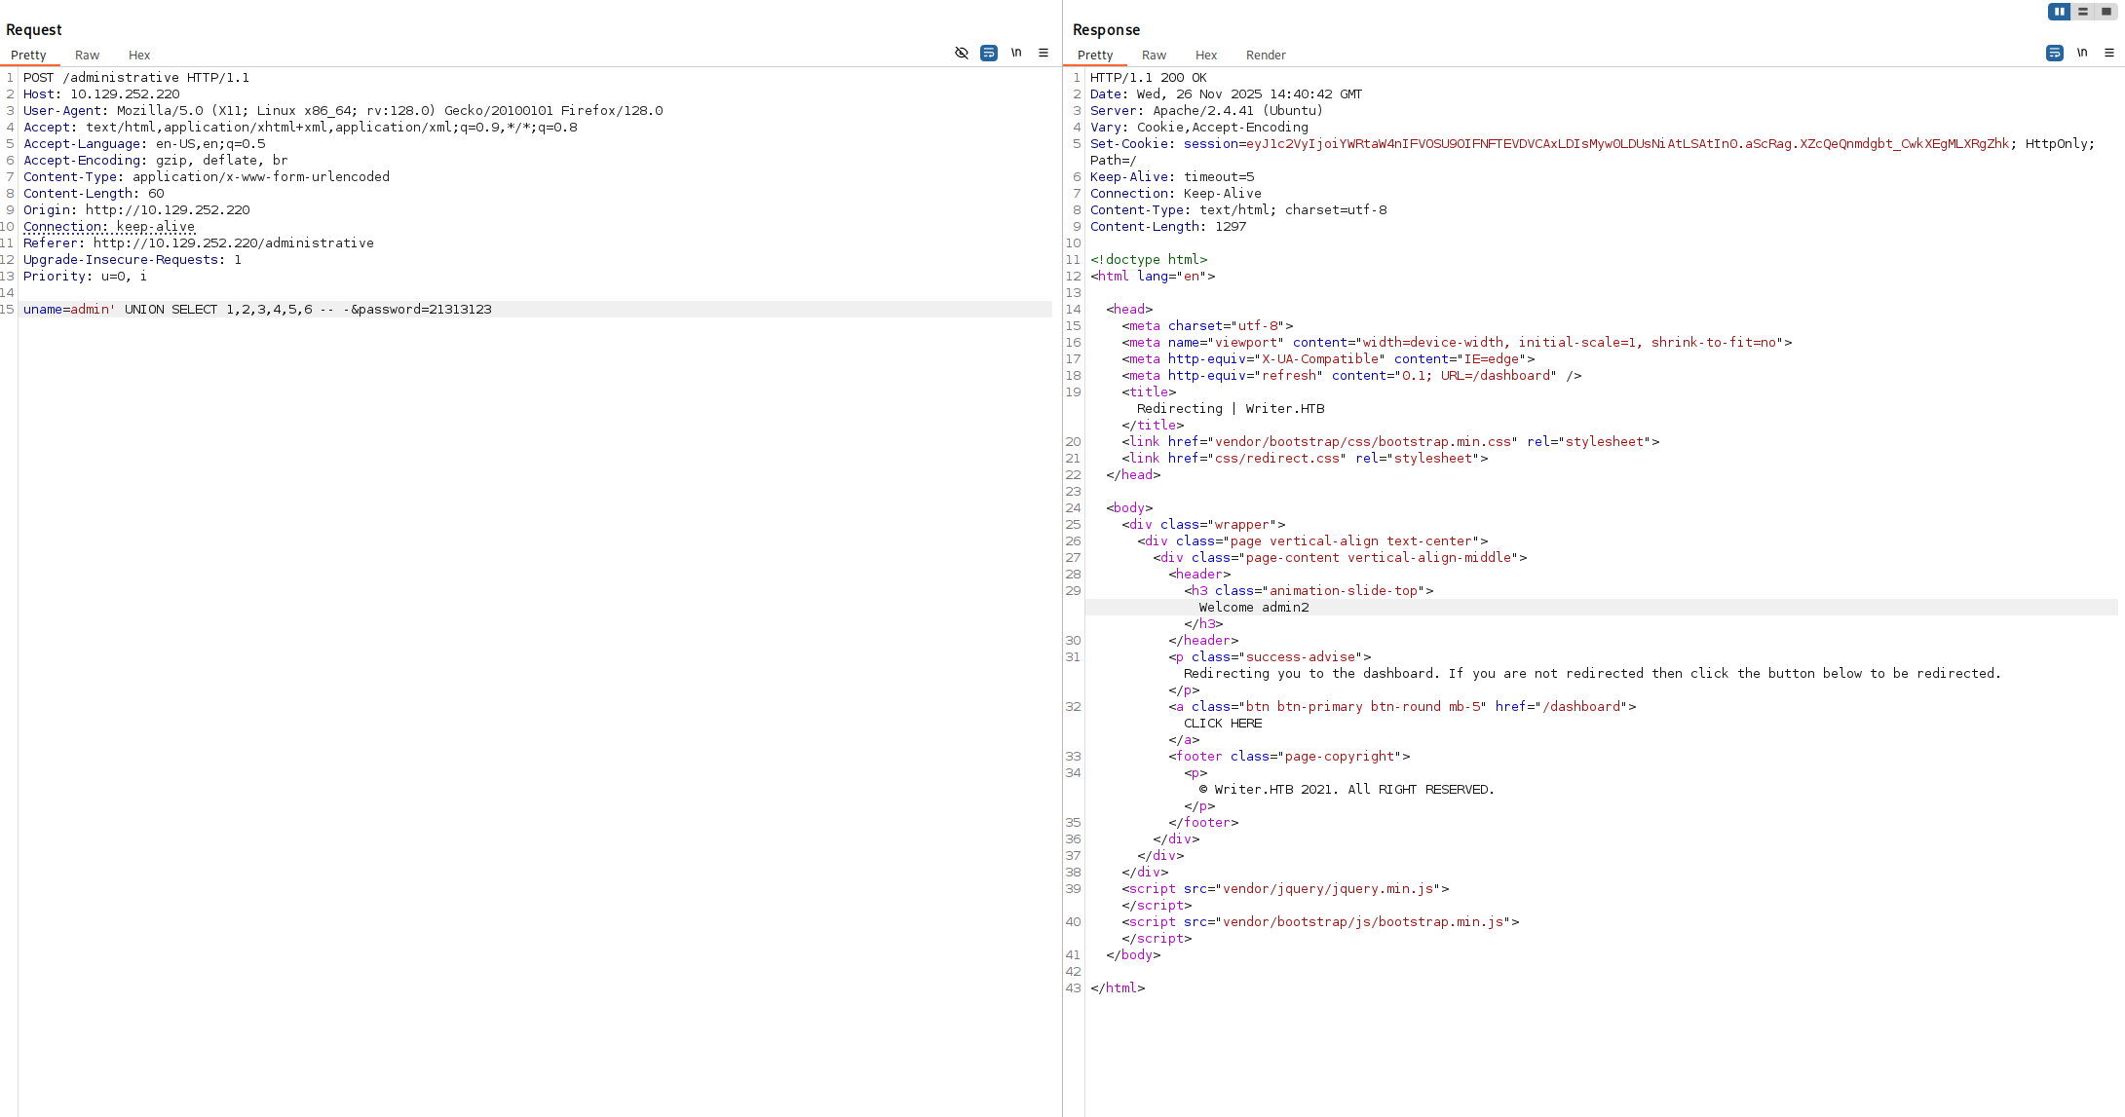This screenshot has height=1117, width=2125.
Task: Toggle show newlines (\n) in Response panel
Action: pyautogui.click(x=2082, y=54)
